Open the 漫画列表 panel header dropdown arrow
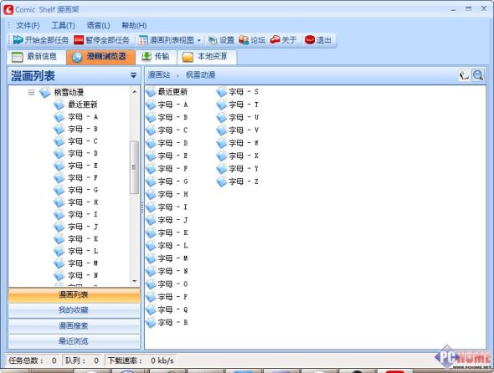This screenshot has height=373, width=494. coord(134,75)
